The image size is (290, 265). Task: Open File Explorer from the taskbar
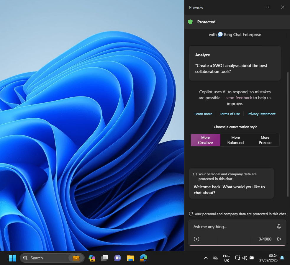click(131, 258)
